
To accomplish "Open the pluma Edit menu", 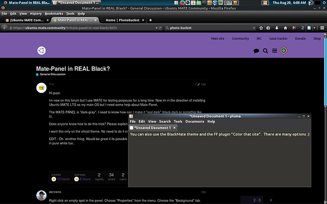I will (142, 122).
